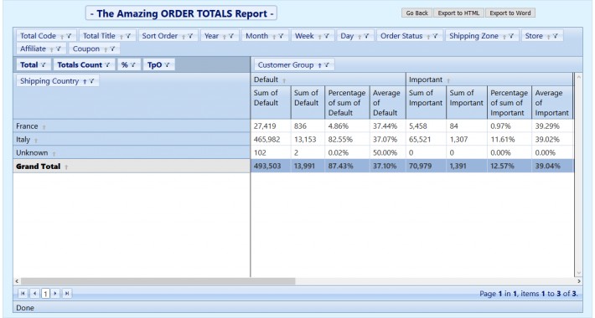Image resolution: width=595 pixels, height=318 pixels.
Task: Click the cell showing 82.55%
Action: (347, 140)
